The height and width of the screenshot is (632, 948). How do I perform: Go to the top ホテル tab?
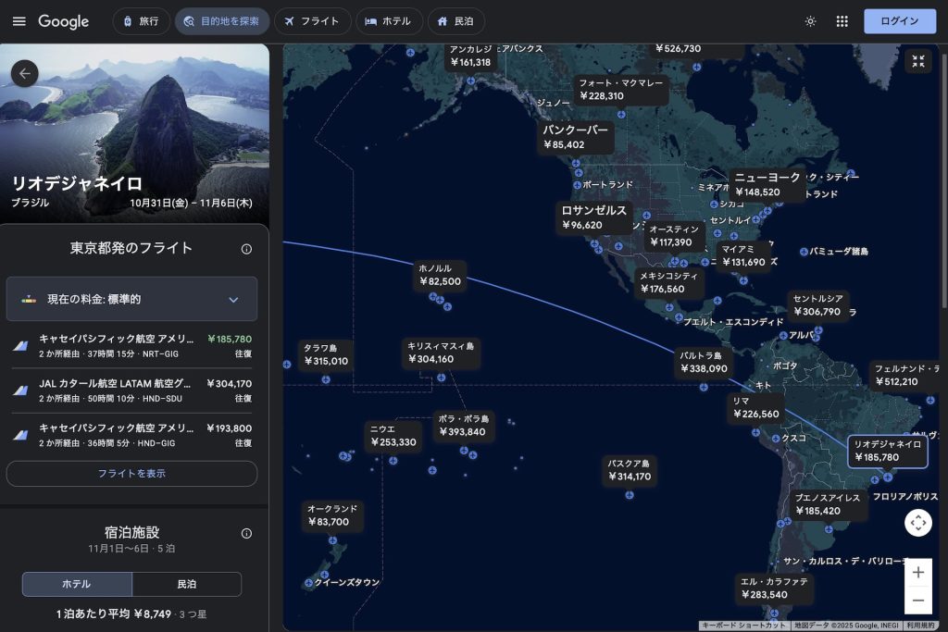tap(389, 21)
